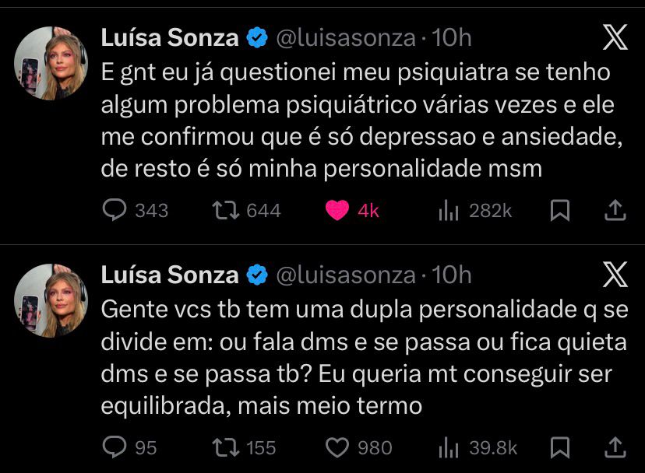The width and height of the screenshot is (645, 473).
Task: Click verified badge on second tweet
Action: (257, 275)
